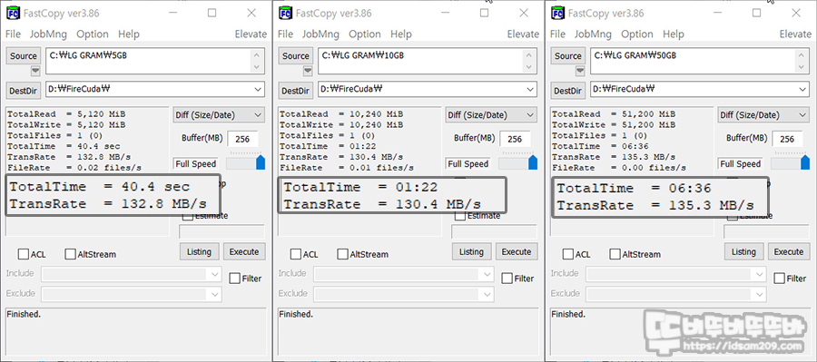Open the File menu in the 50GB window
The height and width of the screenshot is (362, 817).
coord(557,34)
